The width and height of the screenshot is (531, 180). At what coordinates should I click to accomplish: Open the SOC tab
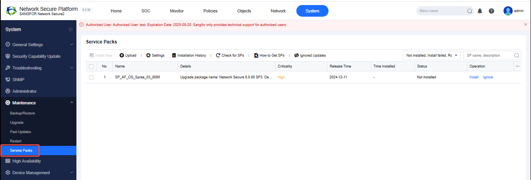click(146, 11)
